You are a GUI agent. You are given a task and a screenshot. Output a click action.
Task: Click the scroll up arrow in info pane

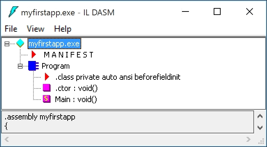tap(260, 116)
